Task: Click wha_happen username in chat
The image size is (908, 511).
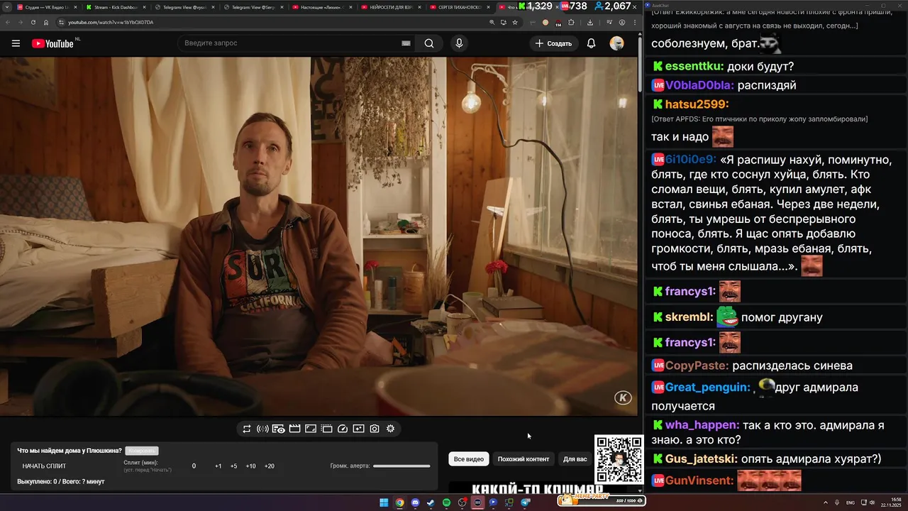Action: 702,425
